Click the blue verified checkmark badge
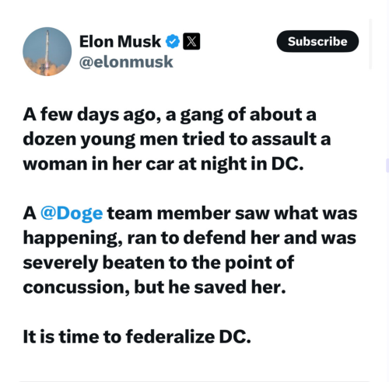 pyautogui.click(x=172, y=41)
